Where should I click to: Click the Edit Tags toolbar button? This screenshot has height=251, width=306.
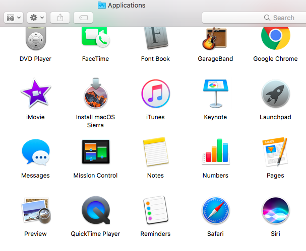coord(83,18)
